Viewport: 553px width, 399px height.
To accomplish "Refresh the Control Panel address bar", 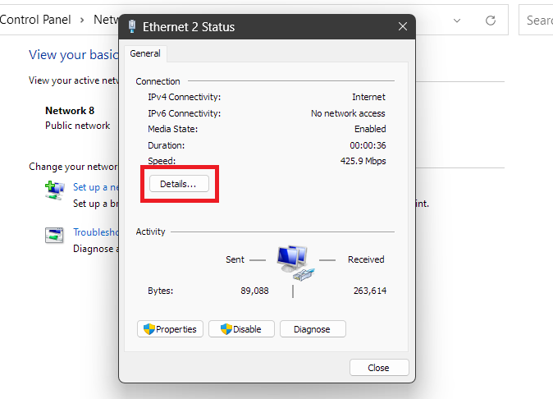I will point(491,20).
